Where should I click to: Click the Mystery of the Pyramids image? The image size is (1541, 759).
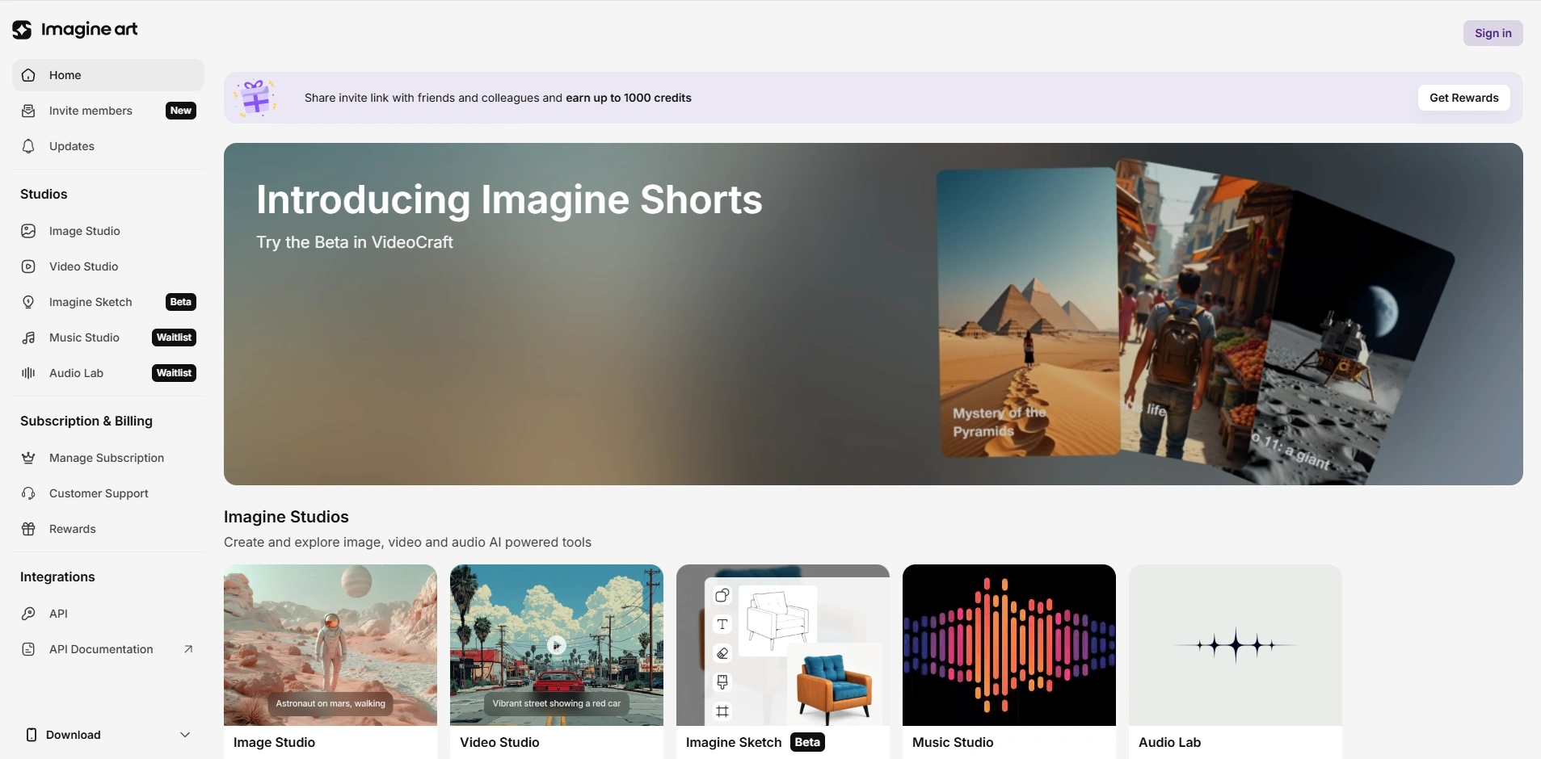click(1028, 312)
